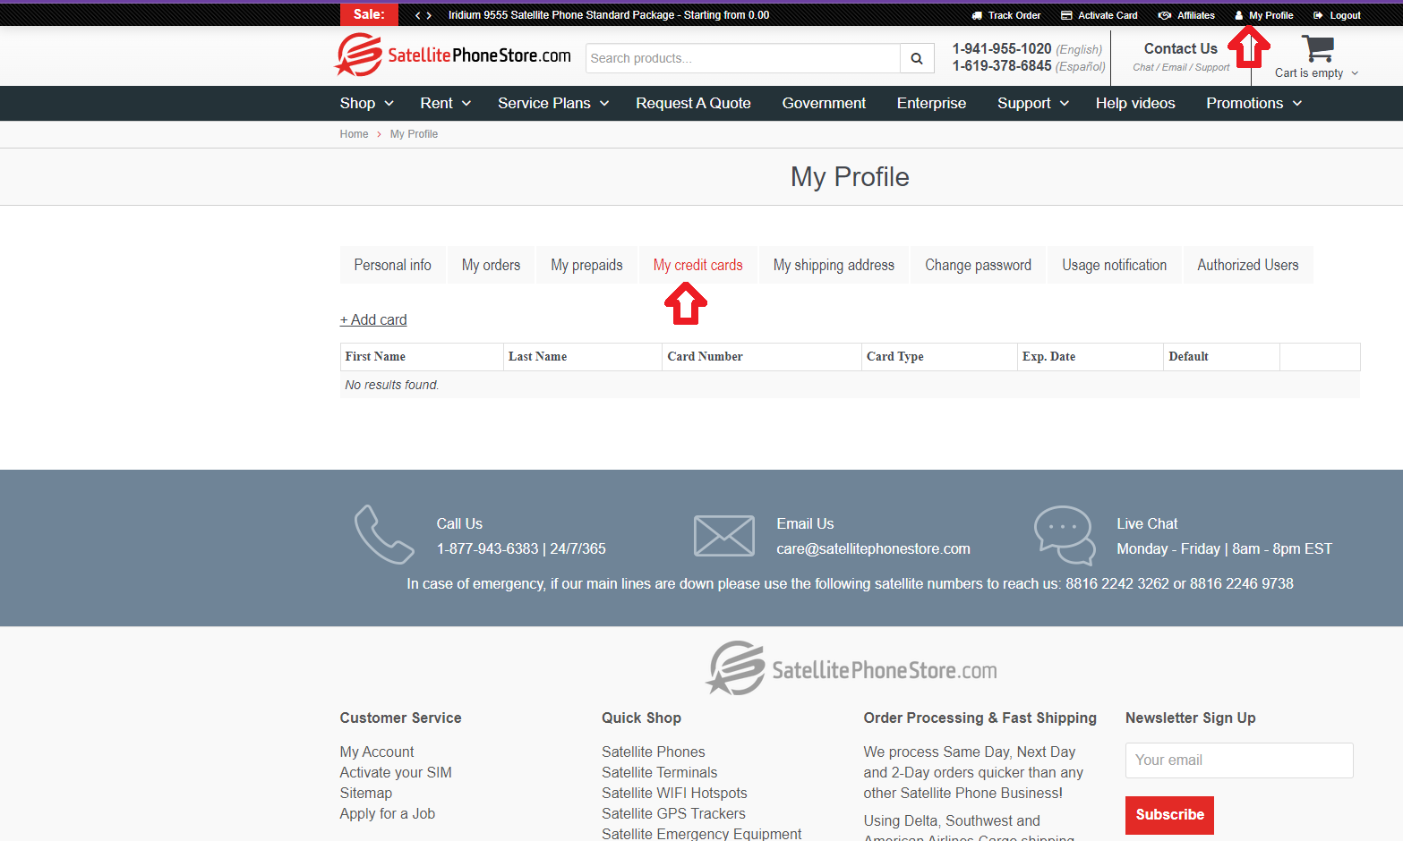Viewport: 1403px width, 841px height.
Task: Click the Call Us phone icon
Action: 384,534
